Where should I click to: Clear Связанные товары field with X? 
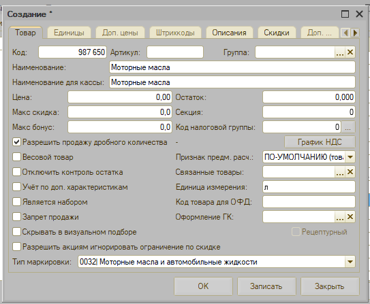[350, 172]
